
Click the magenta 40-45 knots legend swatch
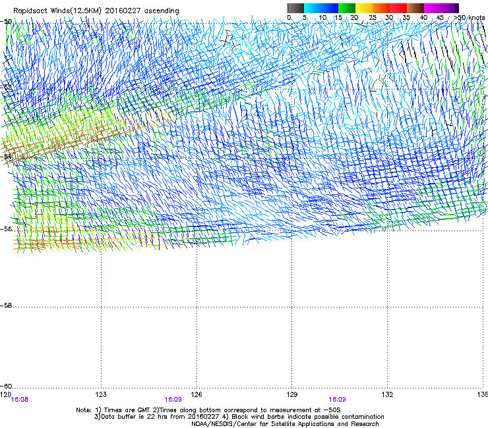pos(433,8)
